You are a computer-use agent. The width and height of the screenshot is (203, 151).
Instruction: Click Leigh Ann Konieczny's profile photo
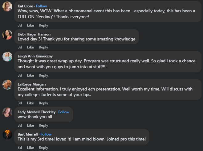point(7,57)
